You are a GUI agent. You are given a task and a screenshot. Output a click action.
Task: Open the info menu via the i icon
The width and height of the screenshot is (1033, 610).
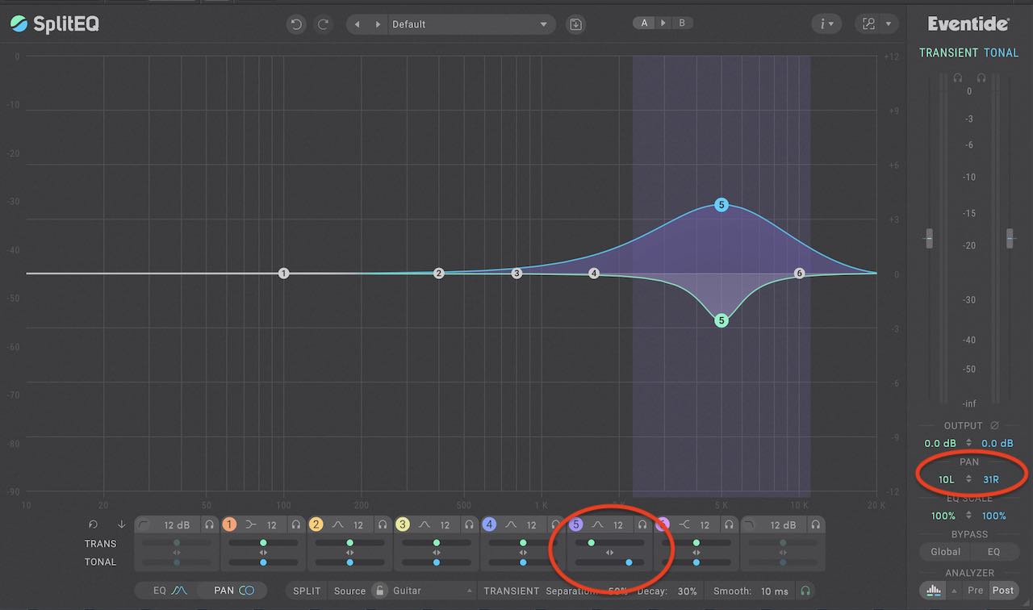(x=823, y=23)
